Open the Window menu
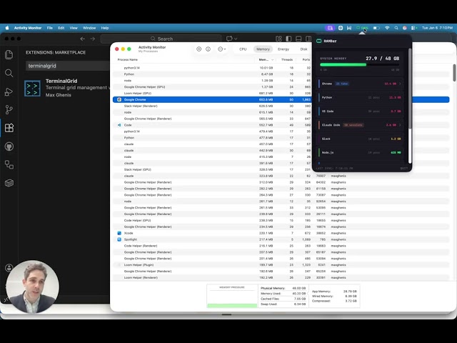457x343 pixels. pos(89,28)
